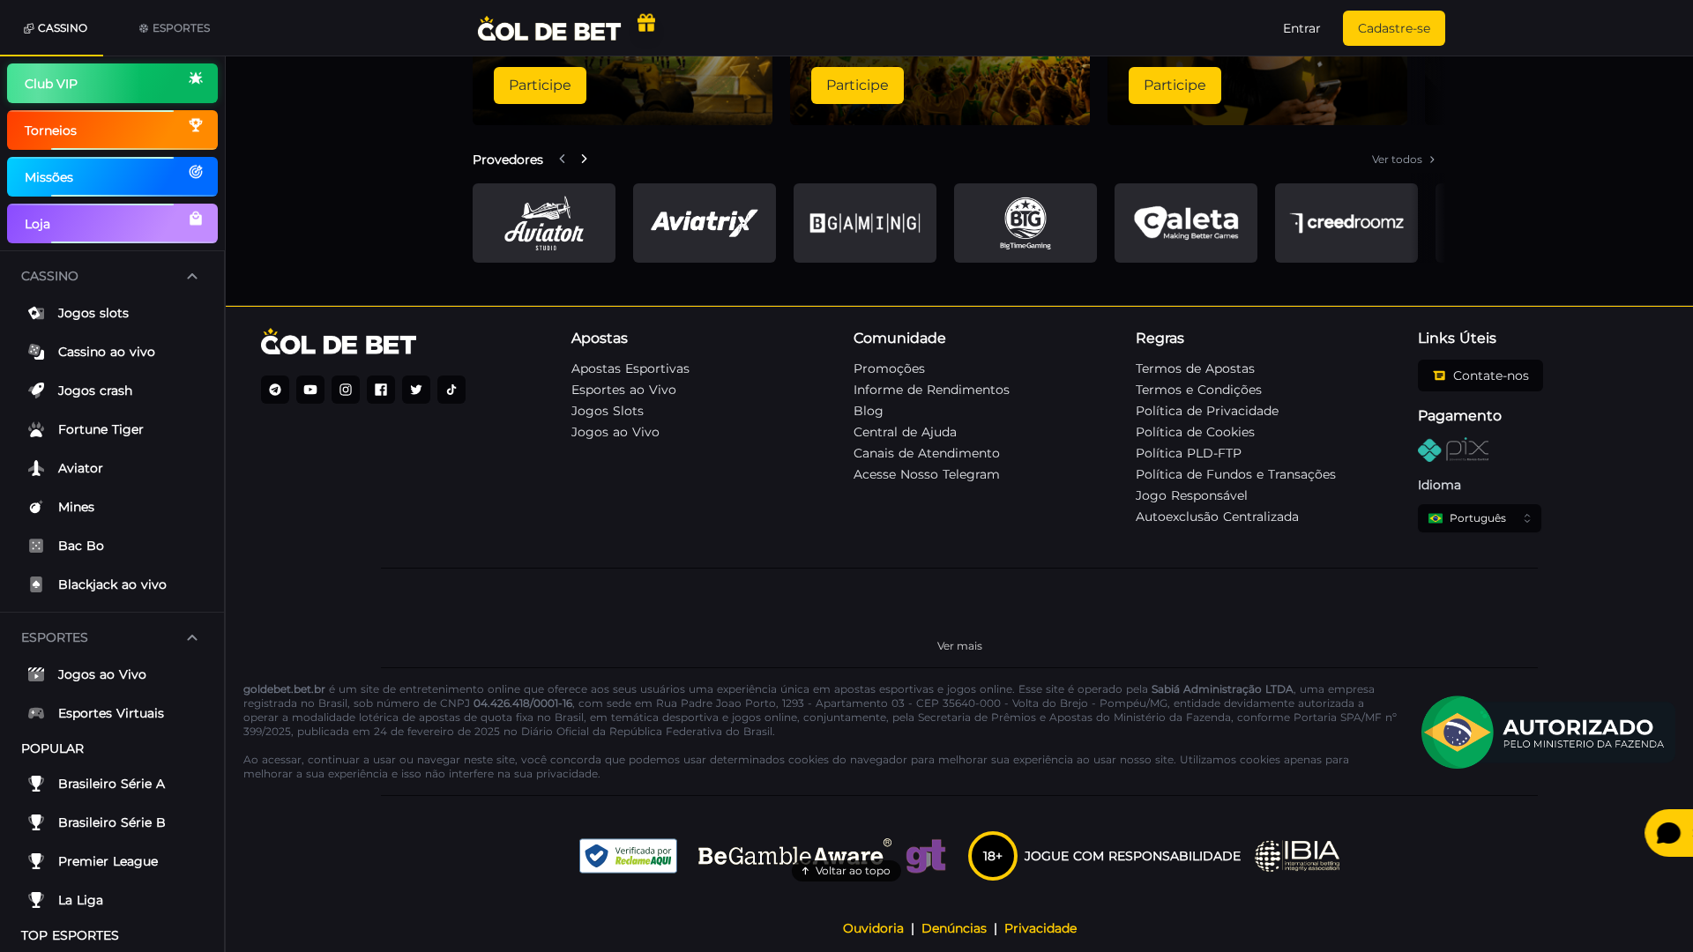Select the BGaming provider card
Viewport: 1693px width, 952px height.
pos(865,223)
